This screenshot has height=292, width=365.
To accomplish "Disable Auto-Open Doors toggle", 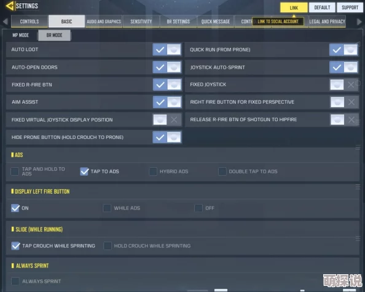I will click(167, 67).
